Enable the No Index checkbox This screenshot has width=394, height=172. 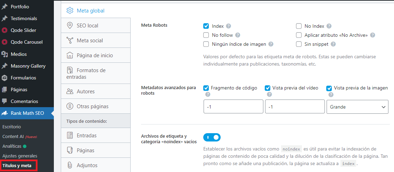pos(299,26)
